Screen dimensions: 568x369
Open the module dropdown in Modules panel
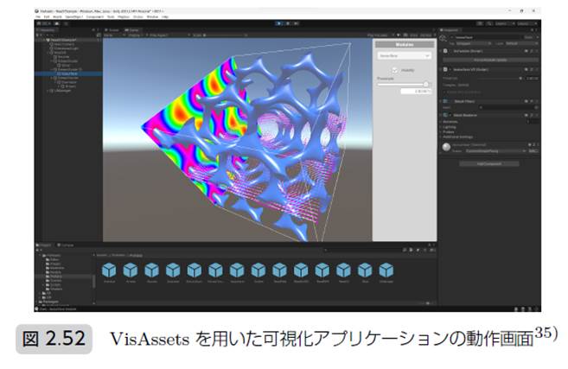(405, 54)
